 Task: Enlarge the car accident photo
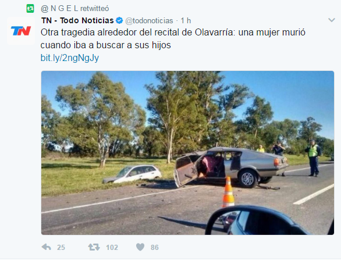tap(187, 153)
